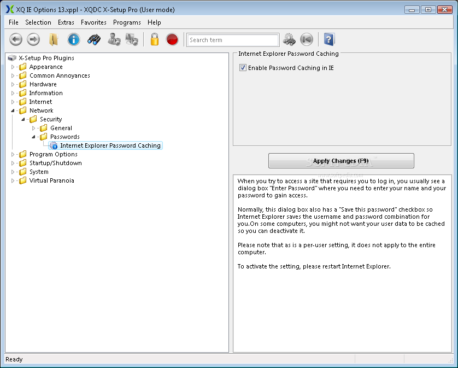
Task: Click the blue Information toolbar icon
Action: click(x=74, y=39)
